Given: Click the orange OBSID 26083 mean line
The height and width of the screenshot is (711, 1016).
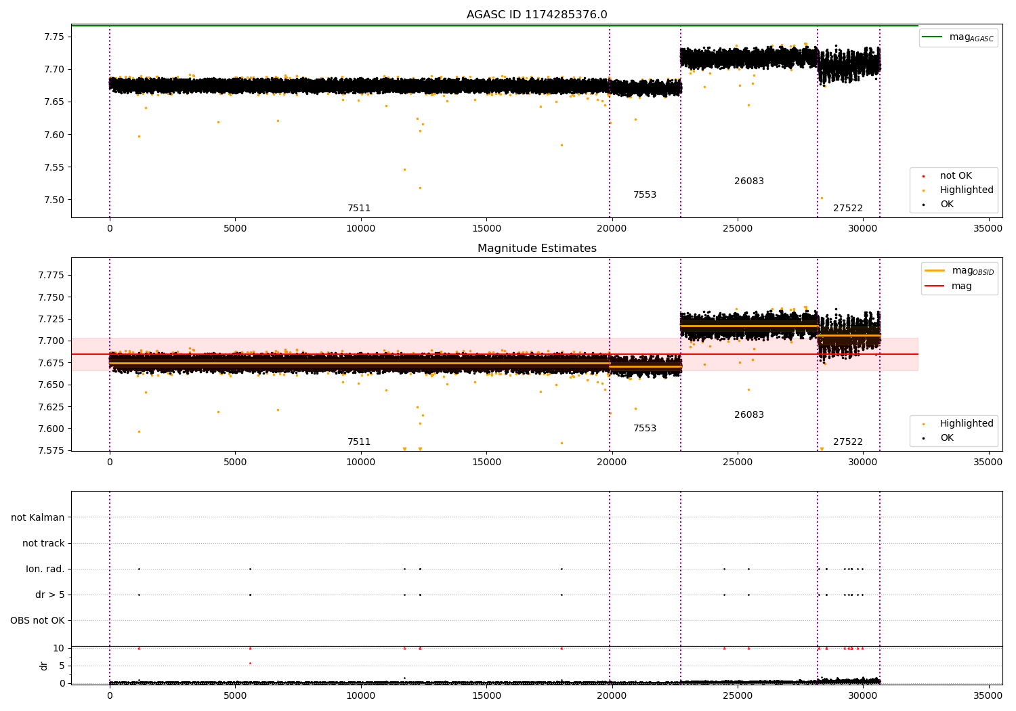Looking at the screenshot, I should click(749, 326).
